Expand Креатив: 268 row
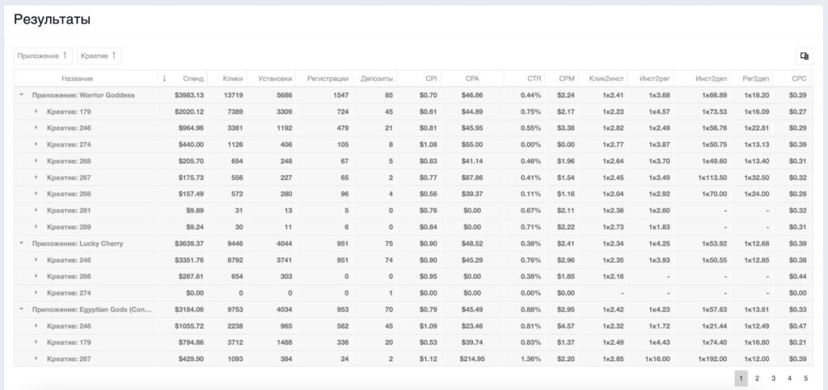The height and width of the screenshot is (390, 828). pos(36,161)
